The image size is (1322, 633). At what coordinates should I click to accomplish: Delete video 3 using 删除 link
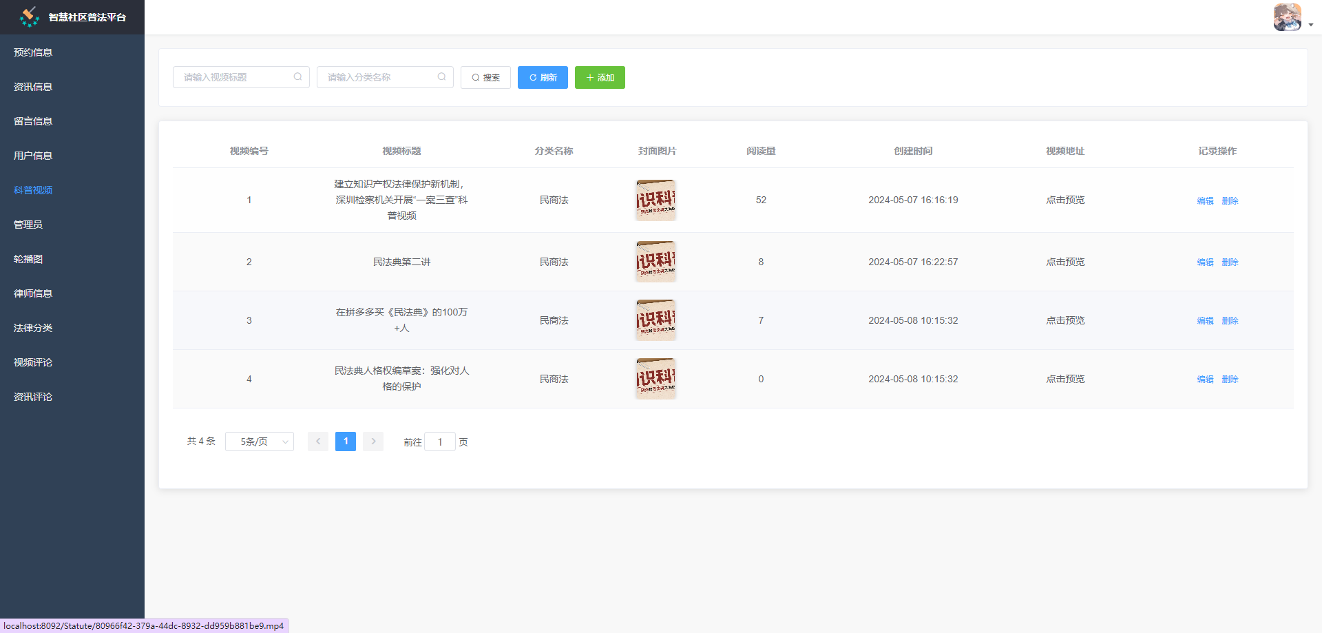[1230, 321]
